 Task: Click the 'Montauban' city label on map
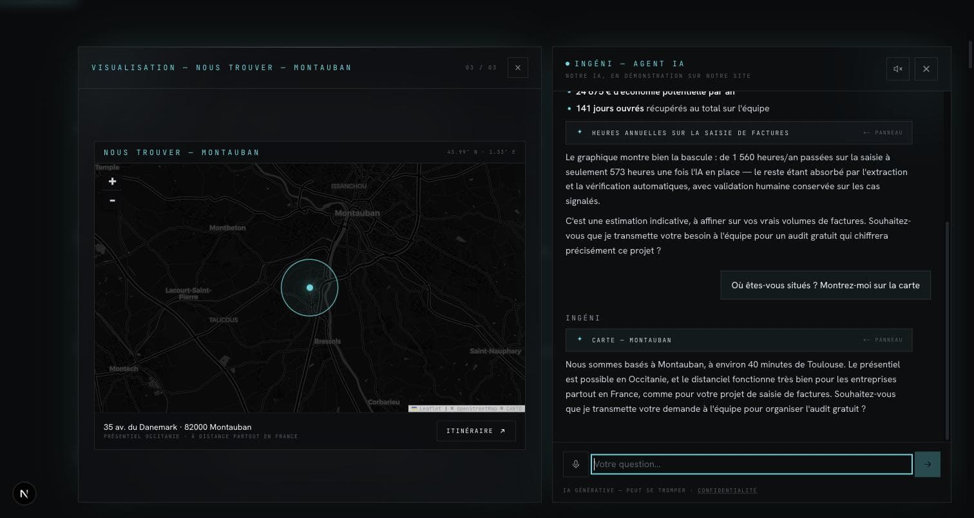[x=358, y=213]
